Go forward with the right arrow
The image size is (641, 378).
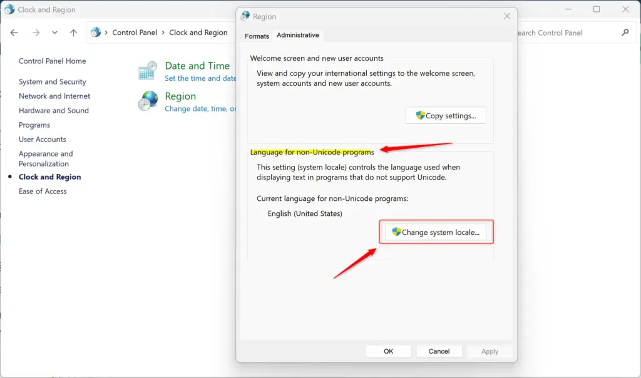(x=36, y=33)
